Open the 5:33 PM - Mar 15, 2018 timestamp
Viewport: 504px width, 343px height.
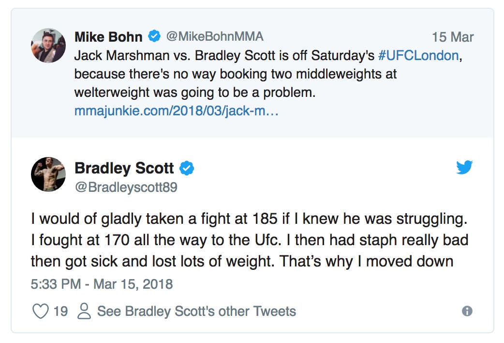tap(102, 284)
